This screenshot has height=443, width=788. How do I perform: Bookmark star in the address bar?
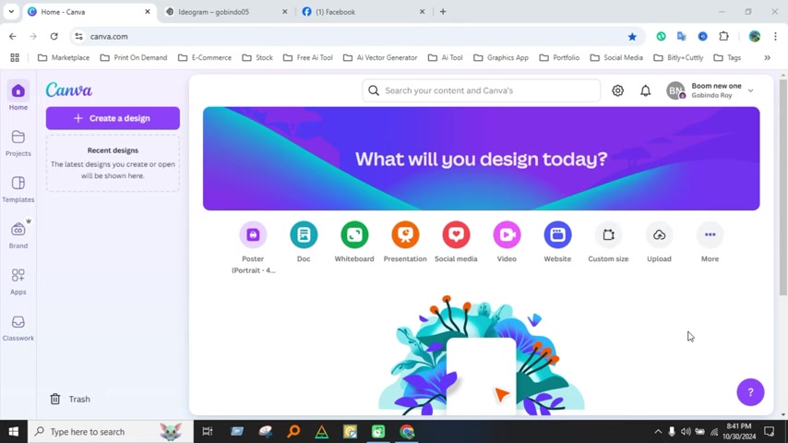click(x=632, y=36)
